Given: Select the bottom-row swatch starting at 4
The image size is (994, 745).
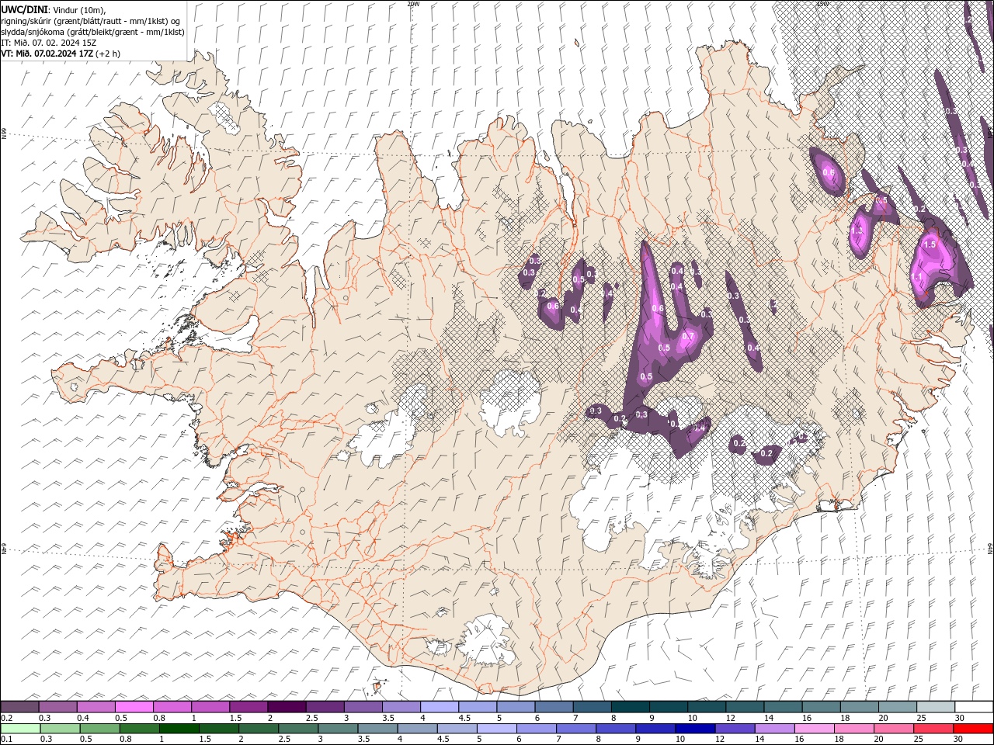Looking at the screenshot, I should pyautogui.click(x=417, y=729).
